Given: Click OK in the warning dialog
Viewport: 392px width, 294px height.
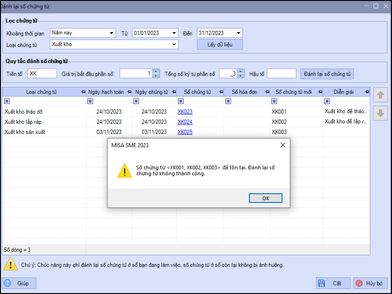Looking at the screenshot, I should tap(265, 198).
